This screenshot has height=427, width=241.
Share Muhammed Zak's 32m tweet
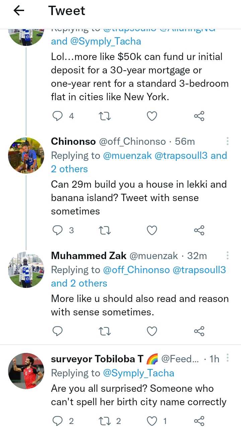pos(199,331)
